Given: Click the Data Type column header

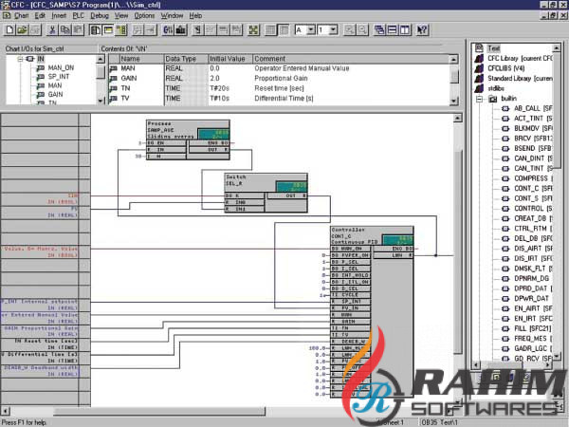Looking at the screenshot, I should coord(186,59).
